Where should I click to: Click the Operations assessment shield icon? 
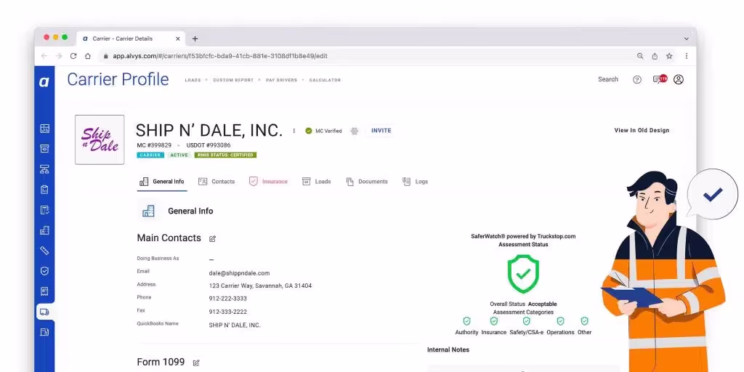[560, 321]
